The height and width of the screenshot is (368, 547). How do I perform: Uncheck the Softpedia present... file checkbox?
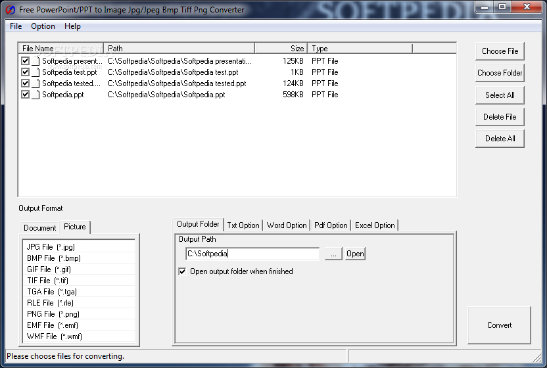(25, 61)
